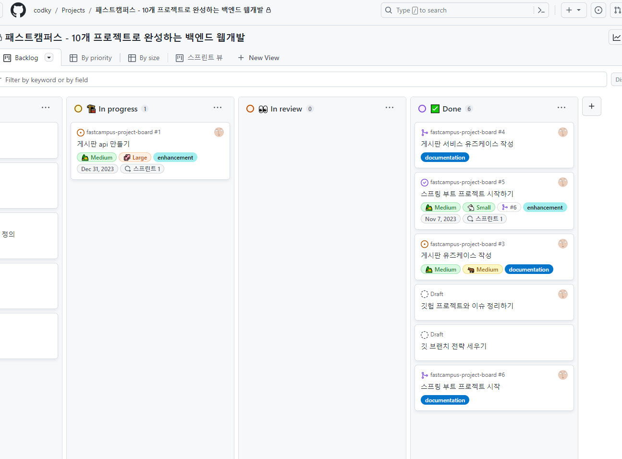
Task: Switch to the 스프린트 뷰 tab
Action: [199, 58]
